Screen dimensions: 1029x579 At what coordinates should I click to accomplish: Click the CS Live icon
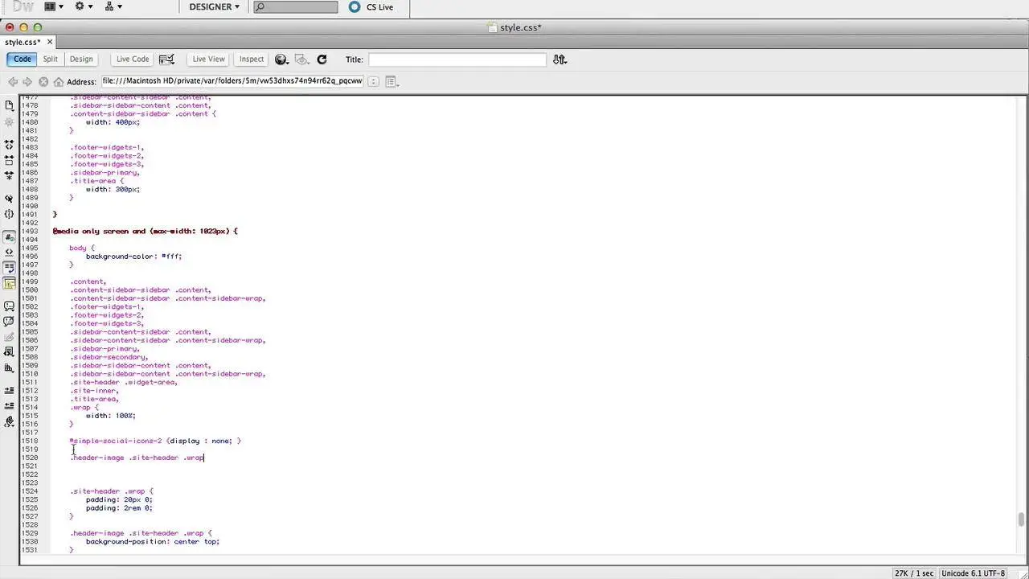tap(355, 7)
